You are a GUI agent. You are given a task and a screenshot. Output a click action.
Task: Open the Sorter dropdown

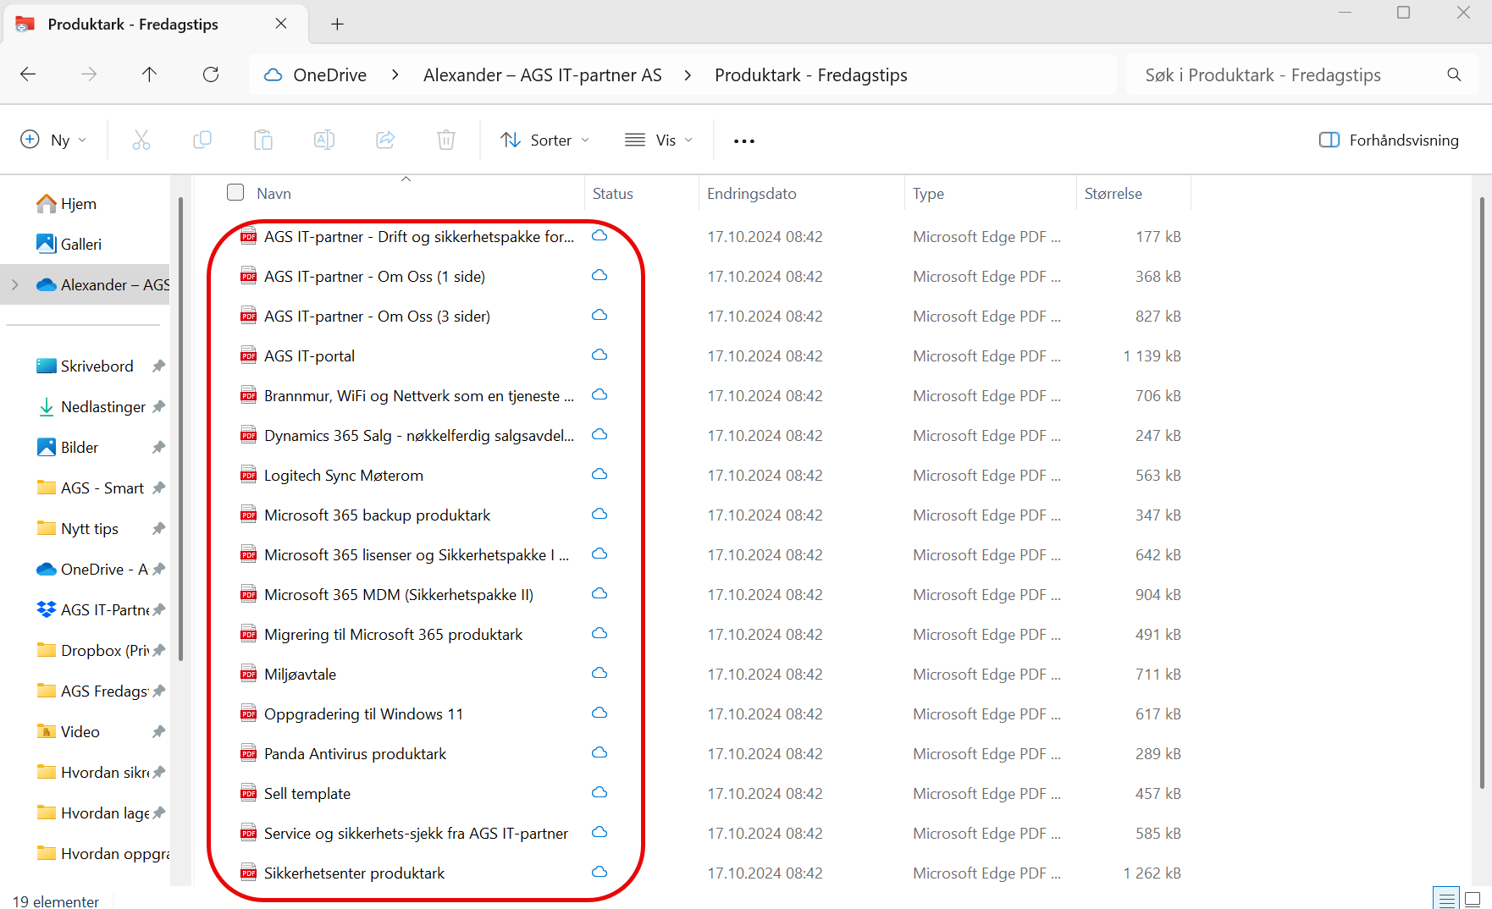544,140
